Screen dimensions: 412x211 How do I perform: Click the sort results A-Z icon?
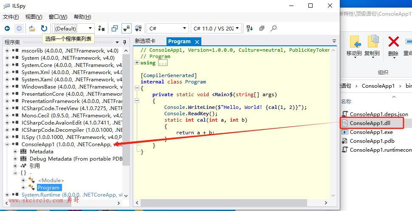pyautogui.click(x=250, y=28)
